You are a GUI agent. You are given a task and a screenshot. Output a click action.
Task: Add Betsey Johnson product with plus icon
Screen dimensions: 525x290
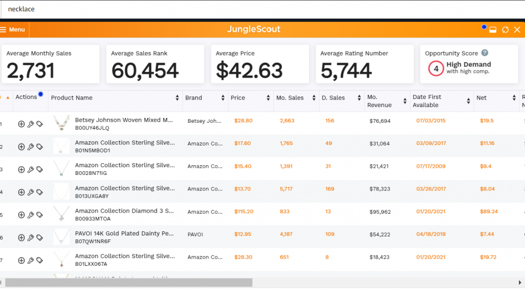point(21,124)
